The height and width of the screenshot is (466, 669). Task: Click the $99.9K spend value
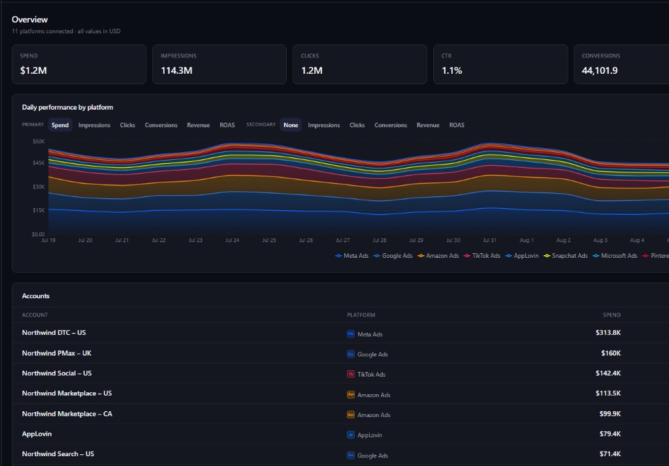(x=610, y=414)
